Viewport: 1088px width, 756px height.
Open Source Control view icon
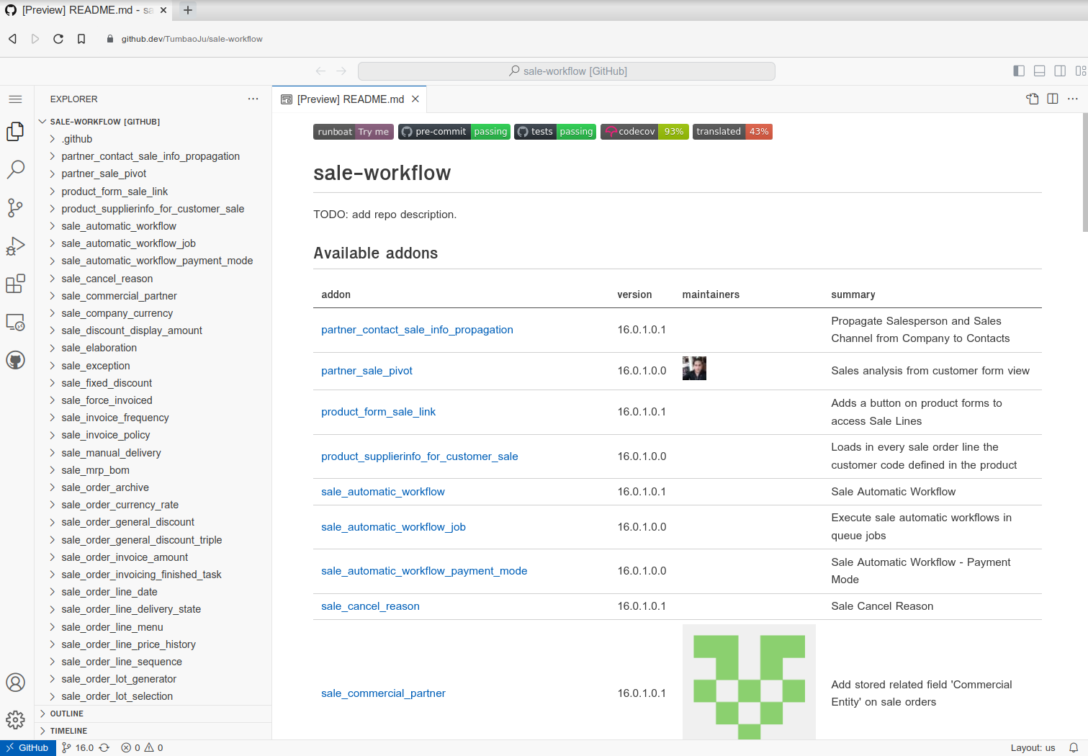16,208
